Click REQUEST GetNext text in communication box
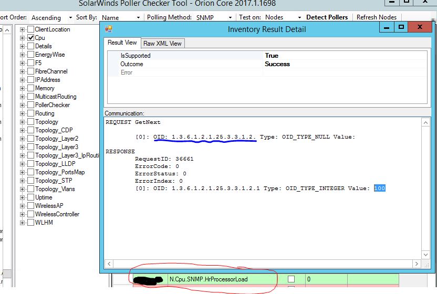This screenshot has height=294, width=437. point(133,122)
